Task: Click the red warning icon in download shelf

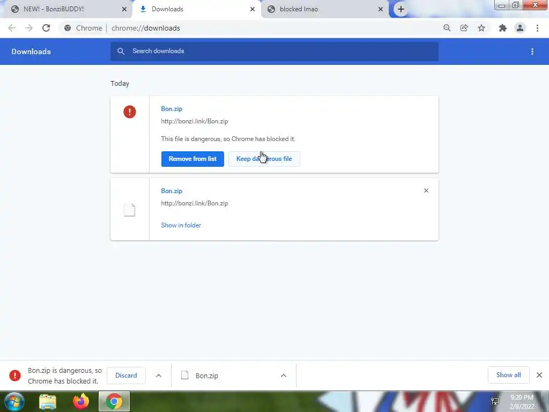Action: pyautogui.click(x=14, y=375)
